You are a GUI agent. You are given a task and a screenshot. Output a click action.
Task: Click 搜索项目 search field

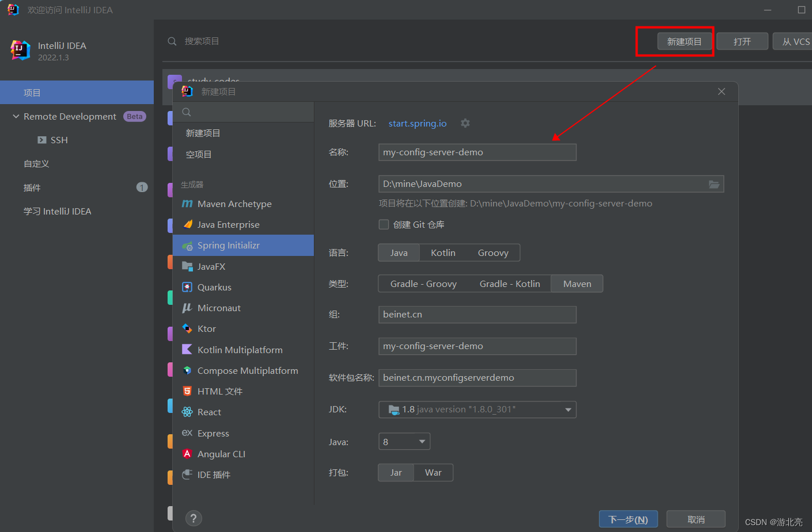[x=202, y=41]
